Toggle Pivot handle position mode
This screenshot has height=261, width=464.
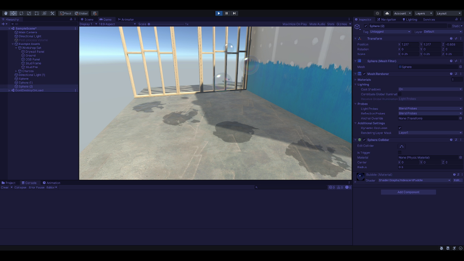tap(66, 13)
